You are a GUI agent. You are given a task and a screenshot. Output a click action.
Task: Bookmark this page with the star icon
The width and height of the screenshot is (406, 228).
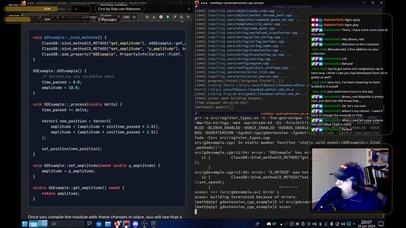(134, 17)
